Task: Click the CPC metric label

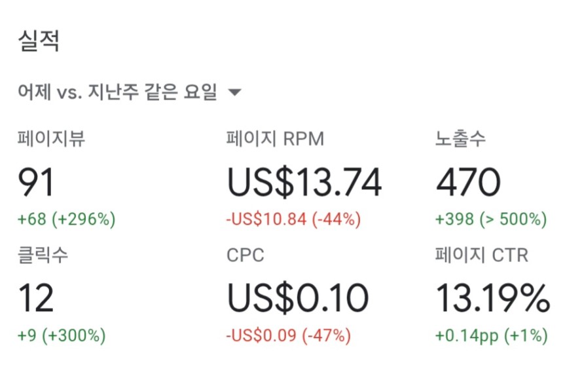Action: 246,255
